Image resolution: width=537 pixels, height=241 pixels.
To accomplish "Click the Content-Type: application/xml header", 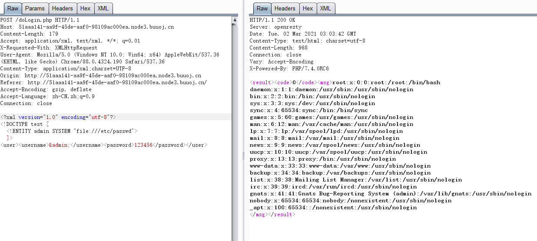I will 66,69.
